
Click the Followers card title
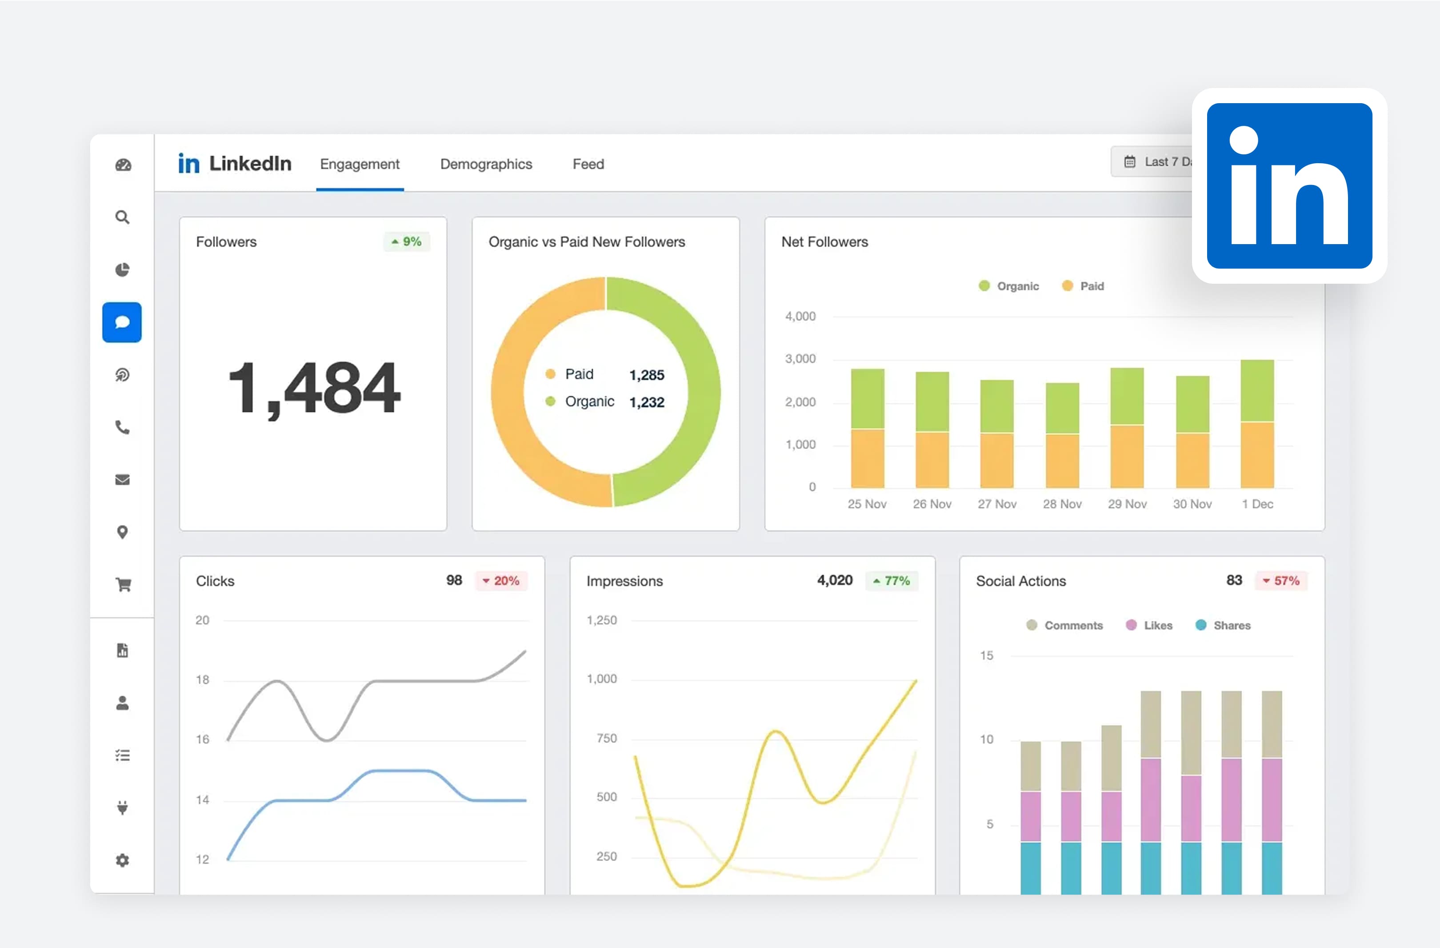[226, 241]
